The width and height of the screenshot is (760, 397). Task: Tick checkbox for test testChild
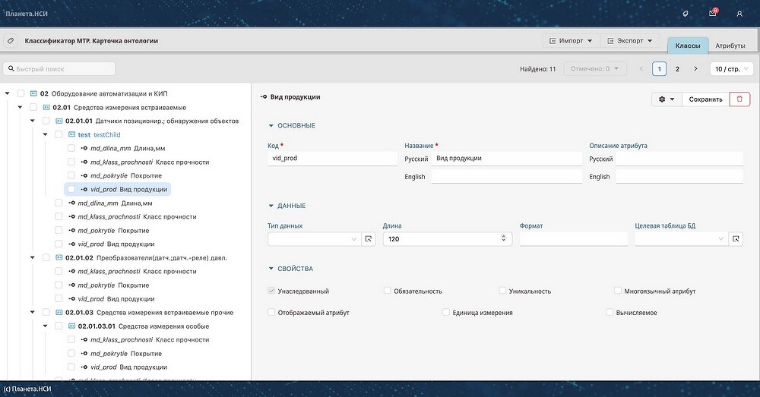tap(59, 134)
